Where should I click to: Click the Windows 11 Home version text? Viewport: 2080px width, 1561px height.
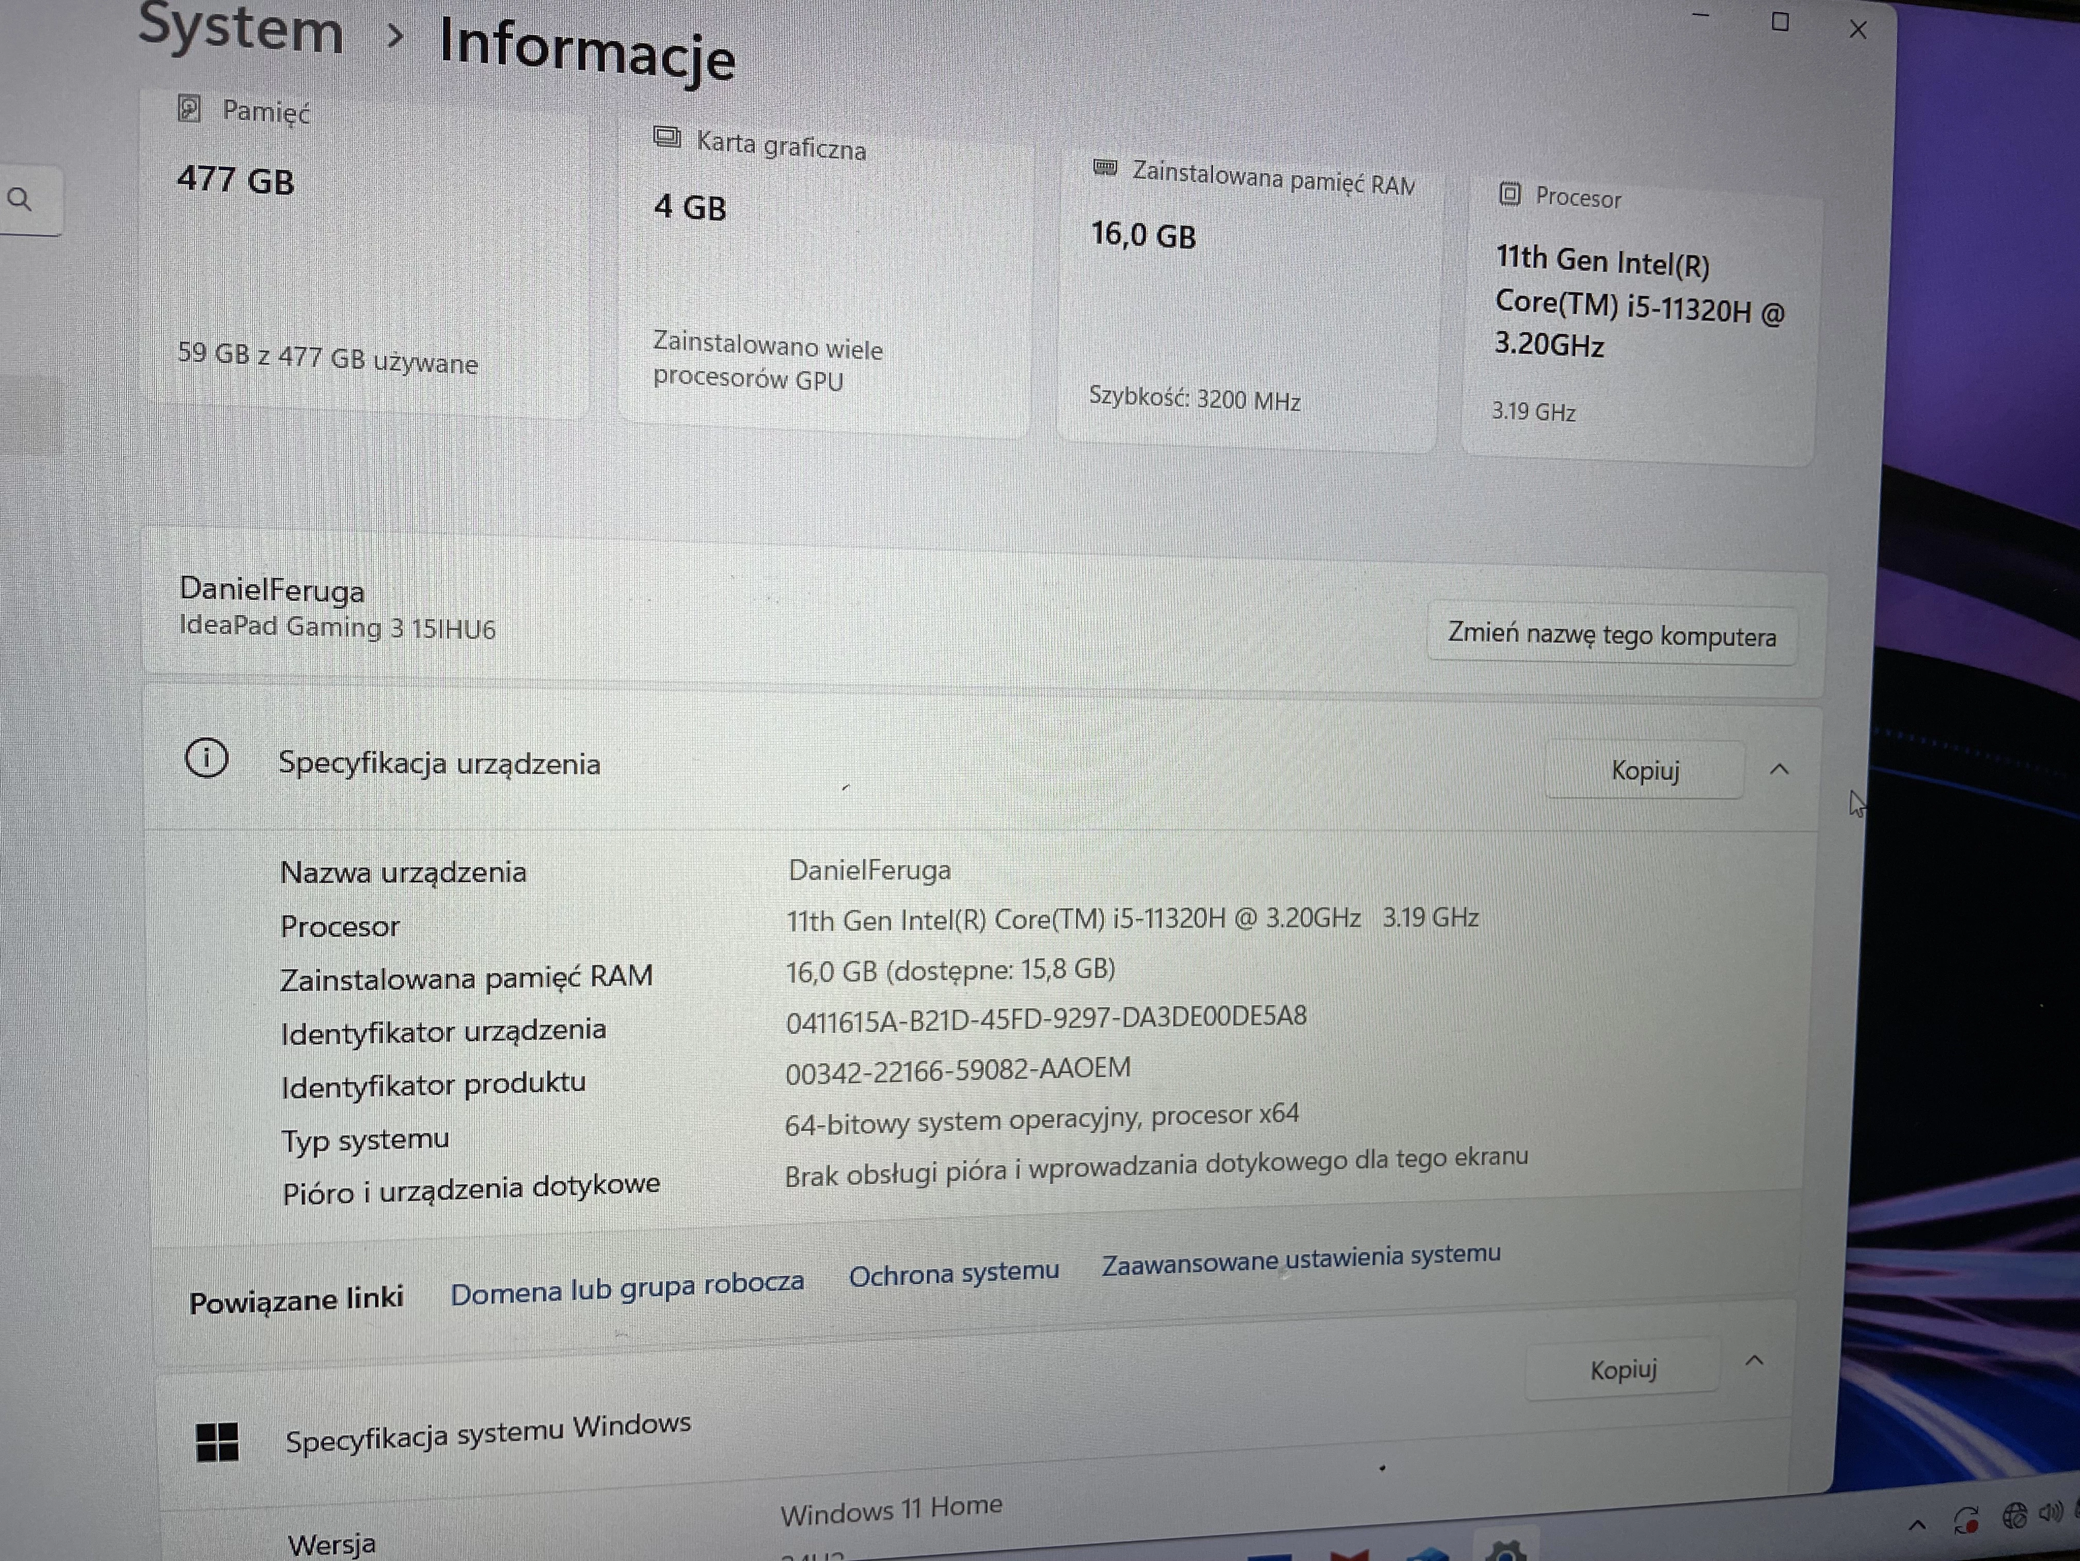(x=892, y=1510)
